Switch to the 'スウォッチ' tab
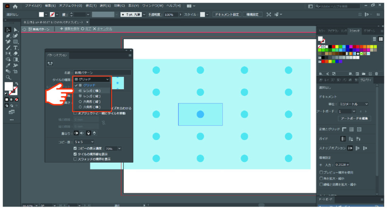387x220 pixels. 354,31
